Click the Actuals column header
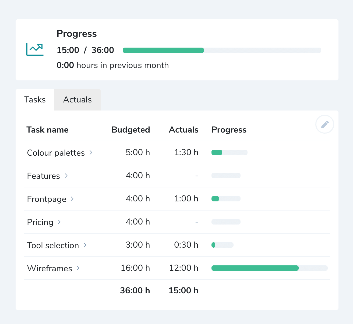The width and height of the screenshot is (353, 324). point(183,130)
